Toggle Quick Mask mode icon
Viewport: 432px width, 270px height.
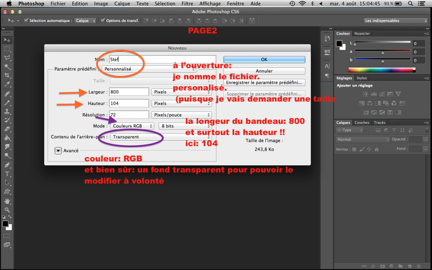coord(7,236)
